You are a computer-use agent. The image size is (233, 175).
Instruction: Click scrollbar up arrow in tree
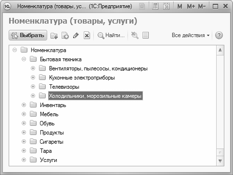220,50
